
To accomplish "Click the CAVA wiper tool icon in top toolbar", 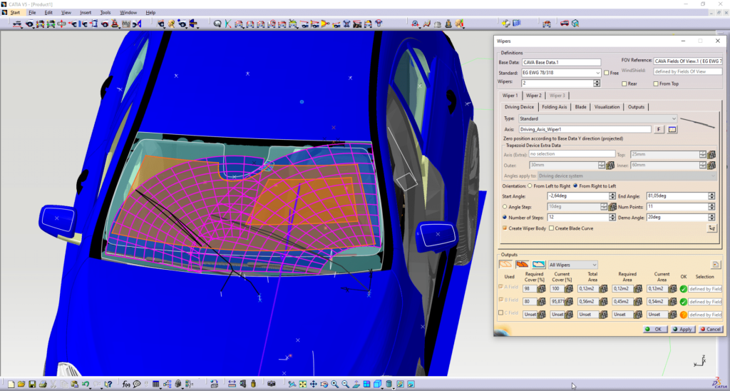I will (293, 23).
